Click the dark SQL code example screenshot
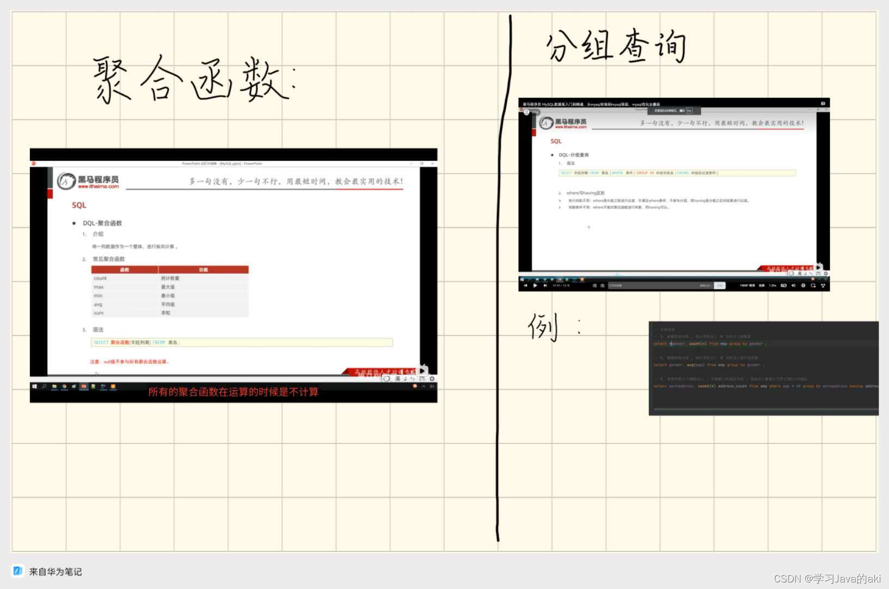889x589 pixels. tap(764, 368)
